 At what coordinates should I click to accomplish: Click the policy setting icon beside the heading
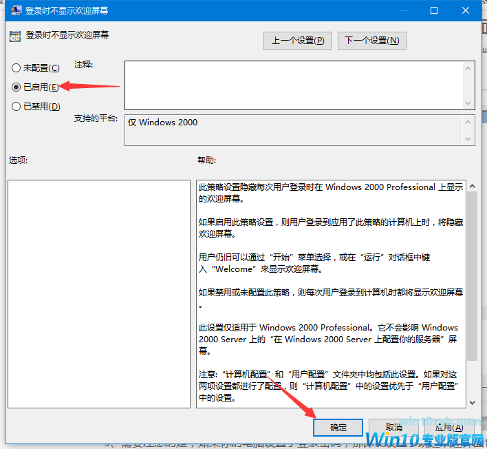coord(15,36)
